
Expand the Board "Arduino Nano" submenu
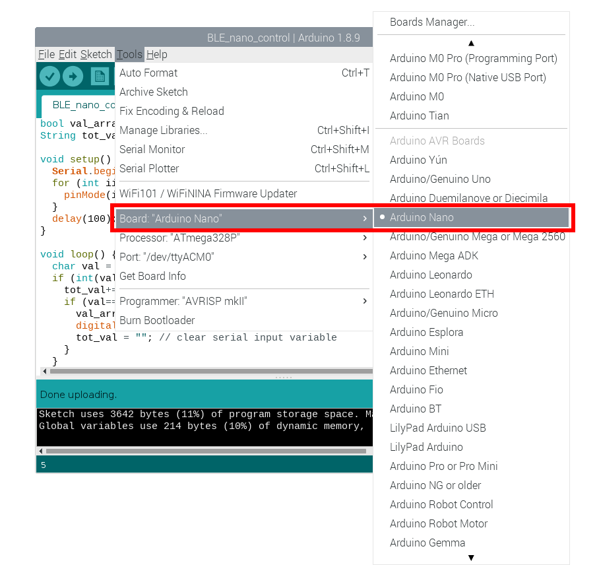pyautogui.click(x=244, y=218)
